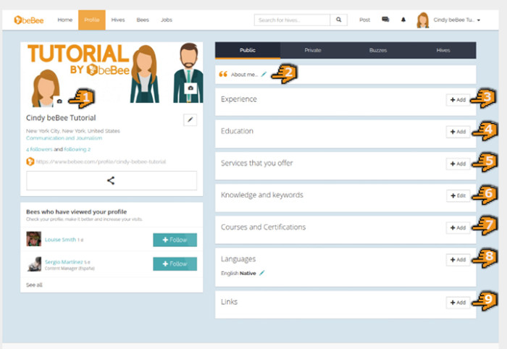Add a language entry

tap(458, 260)
